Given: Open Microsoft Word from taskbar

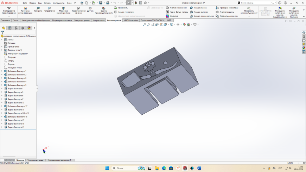Looking at the screenshot, I should click(x=199, y=168).
